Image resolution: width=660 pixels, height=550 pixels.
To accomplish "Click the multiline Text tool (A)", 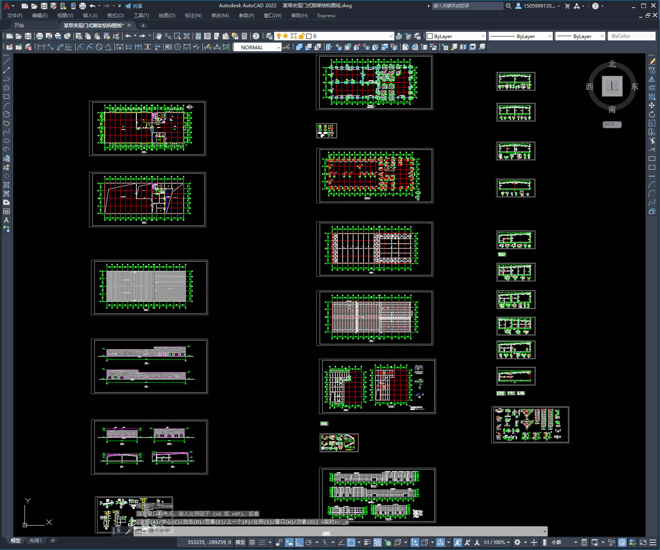I will coord(6,220).
